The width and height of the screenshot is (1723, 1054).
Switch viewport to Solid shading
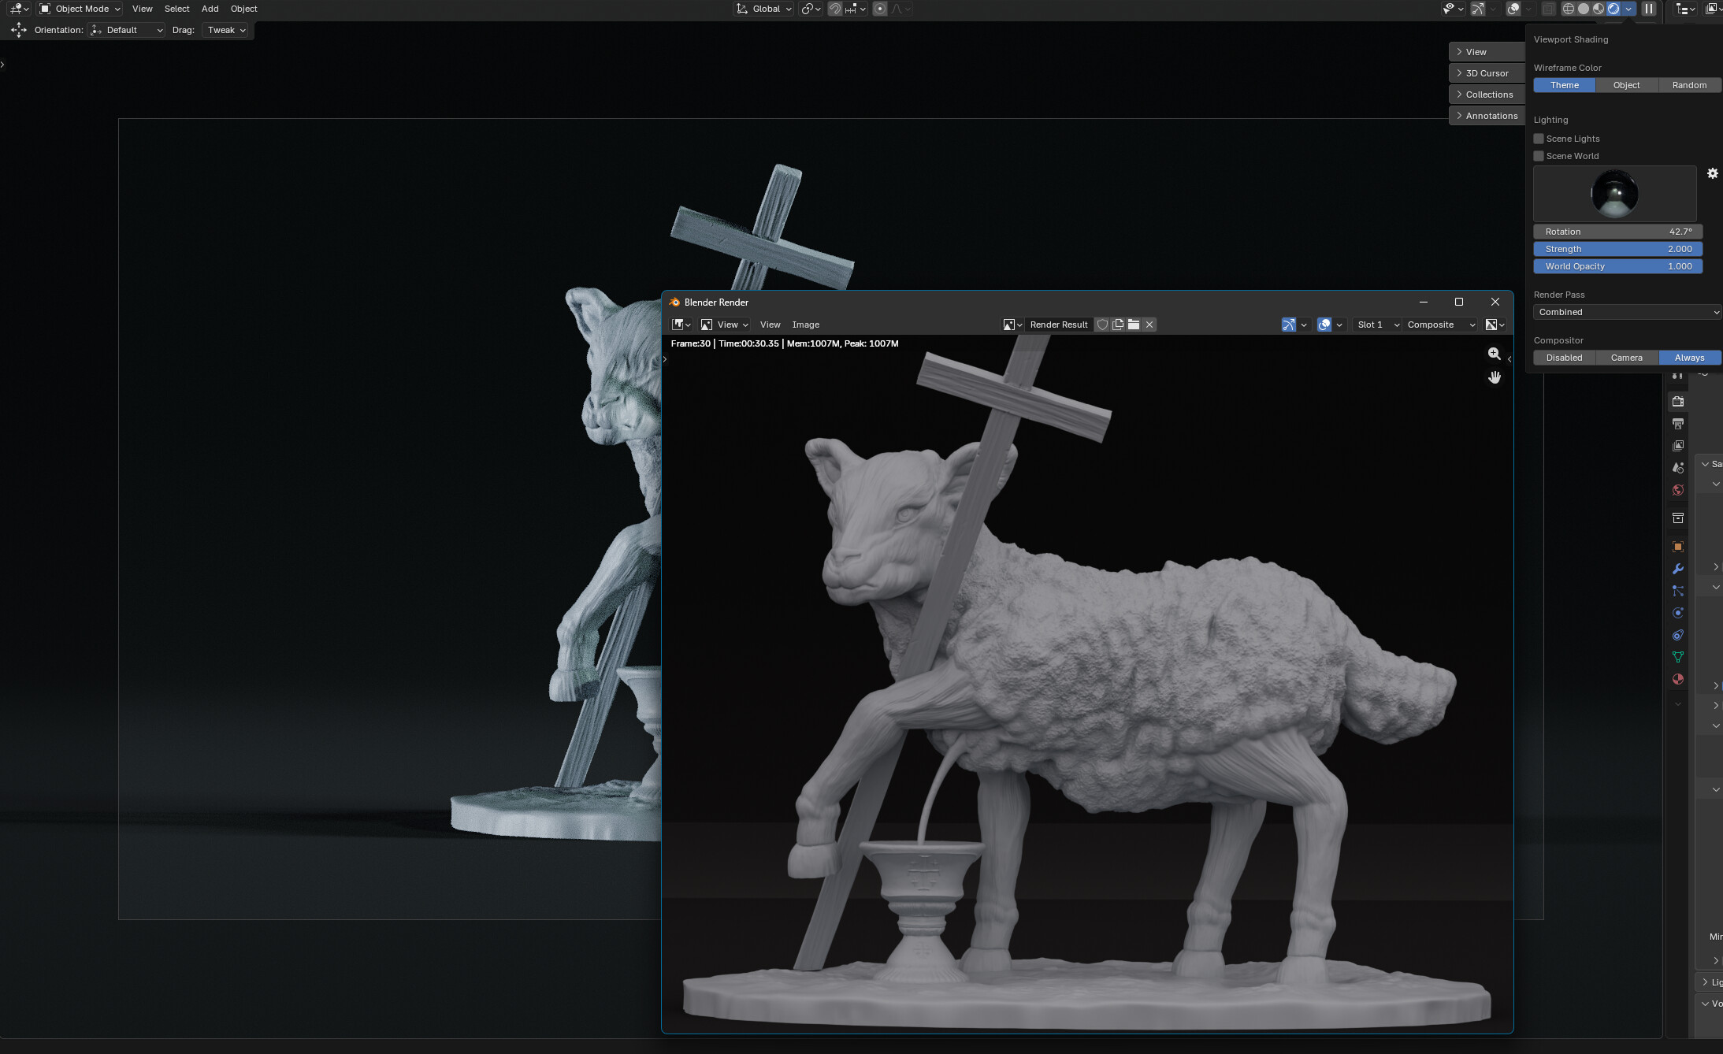(1584, 9)
